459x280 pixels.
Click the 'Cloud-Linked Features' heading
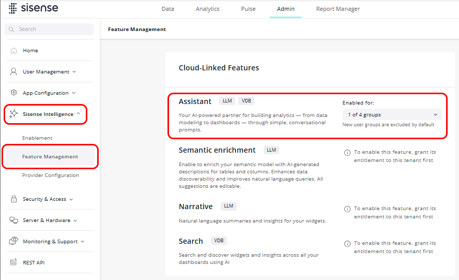coord(219,68)
